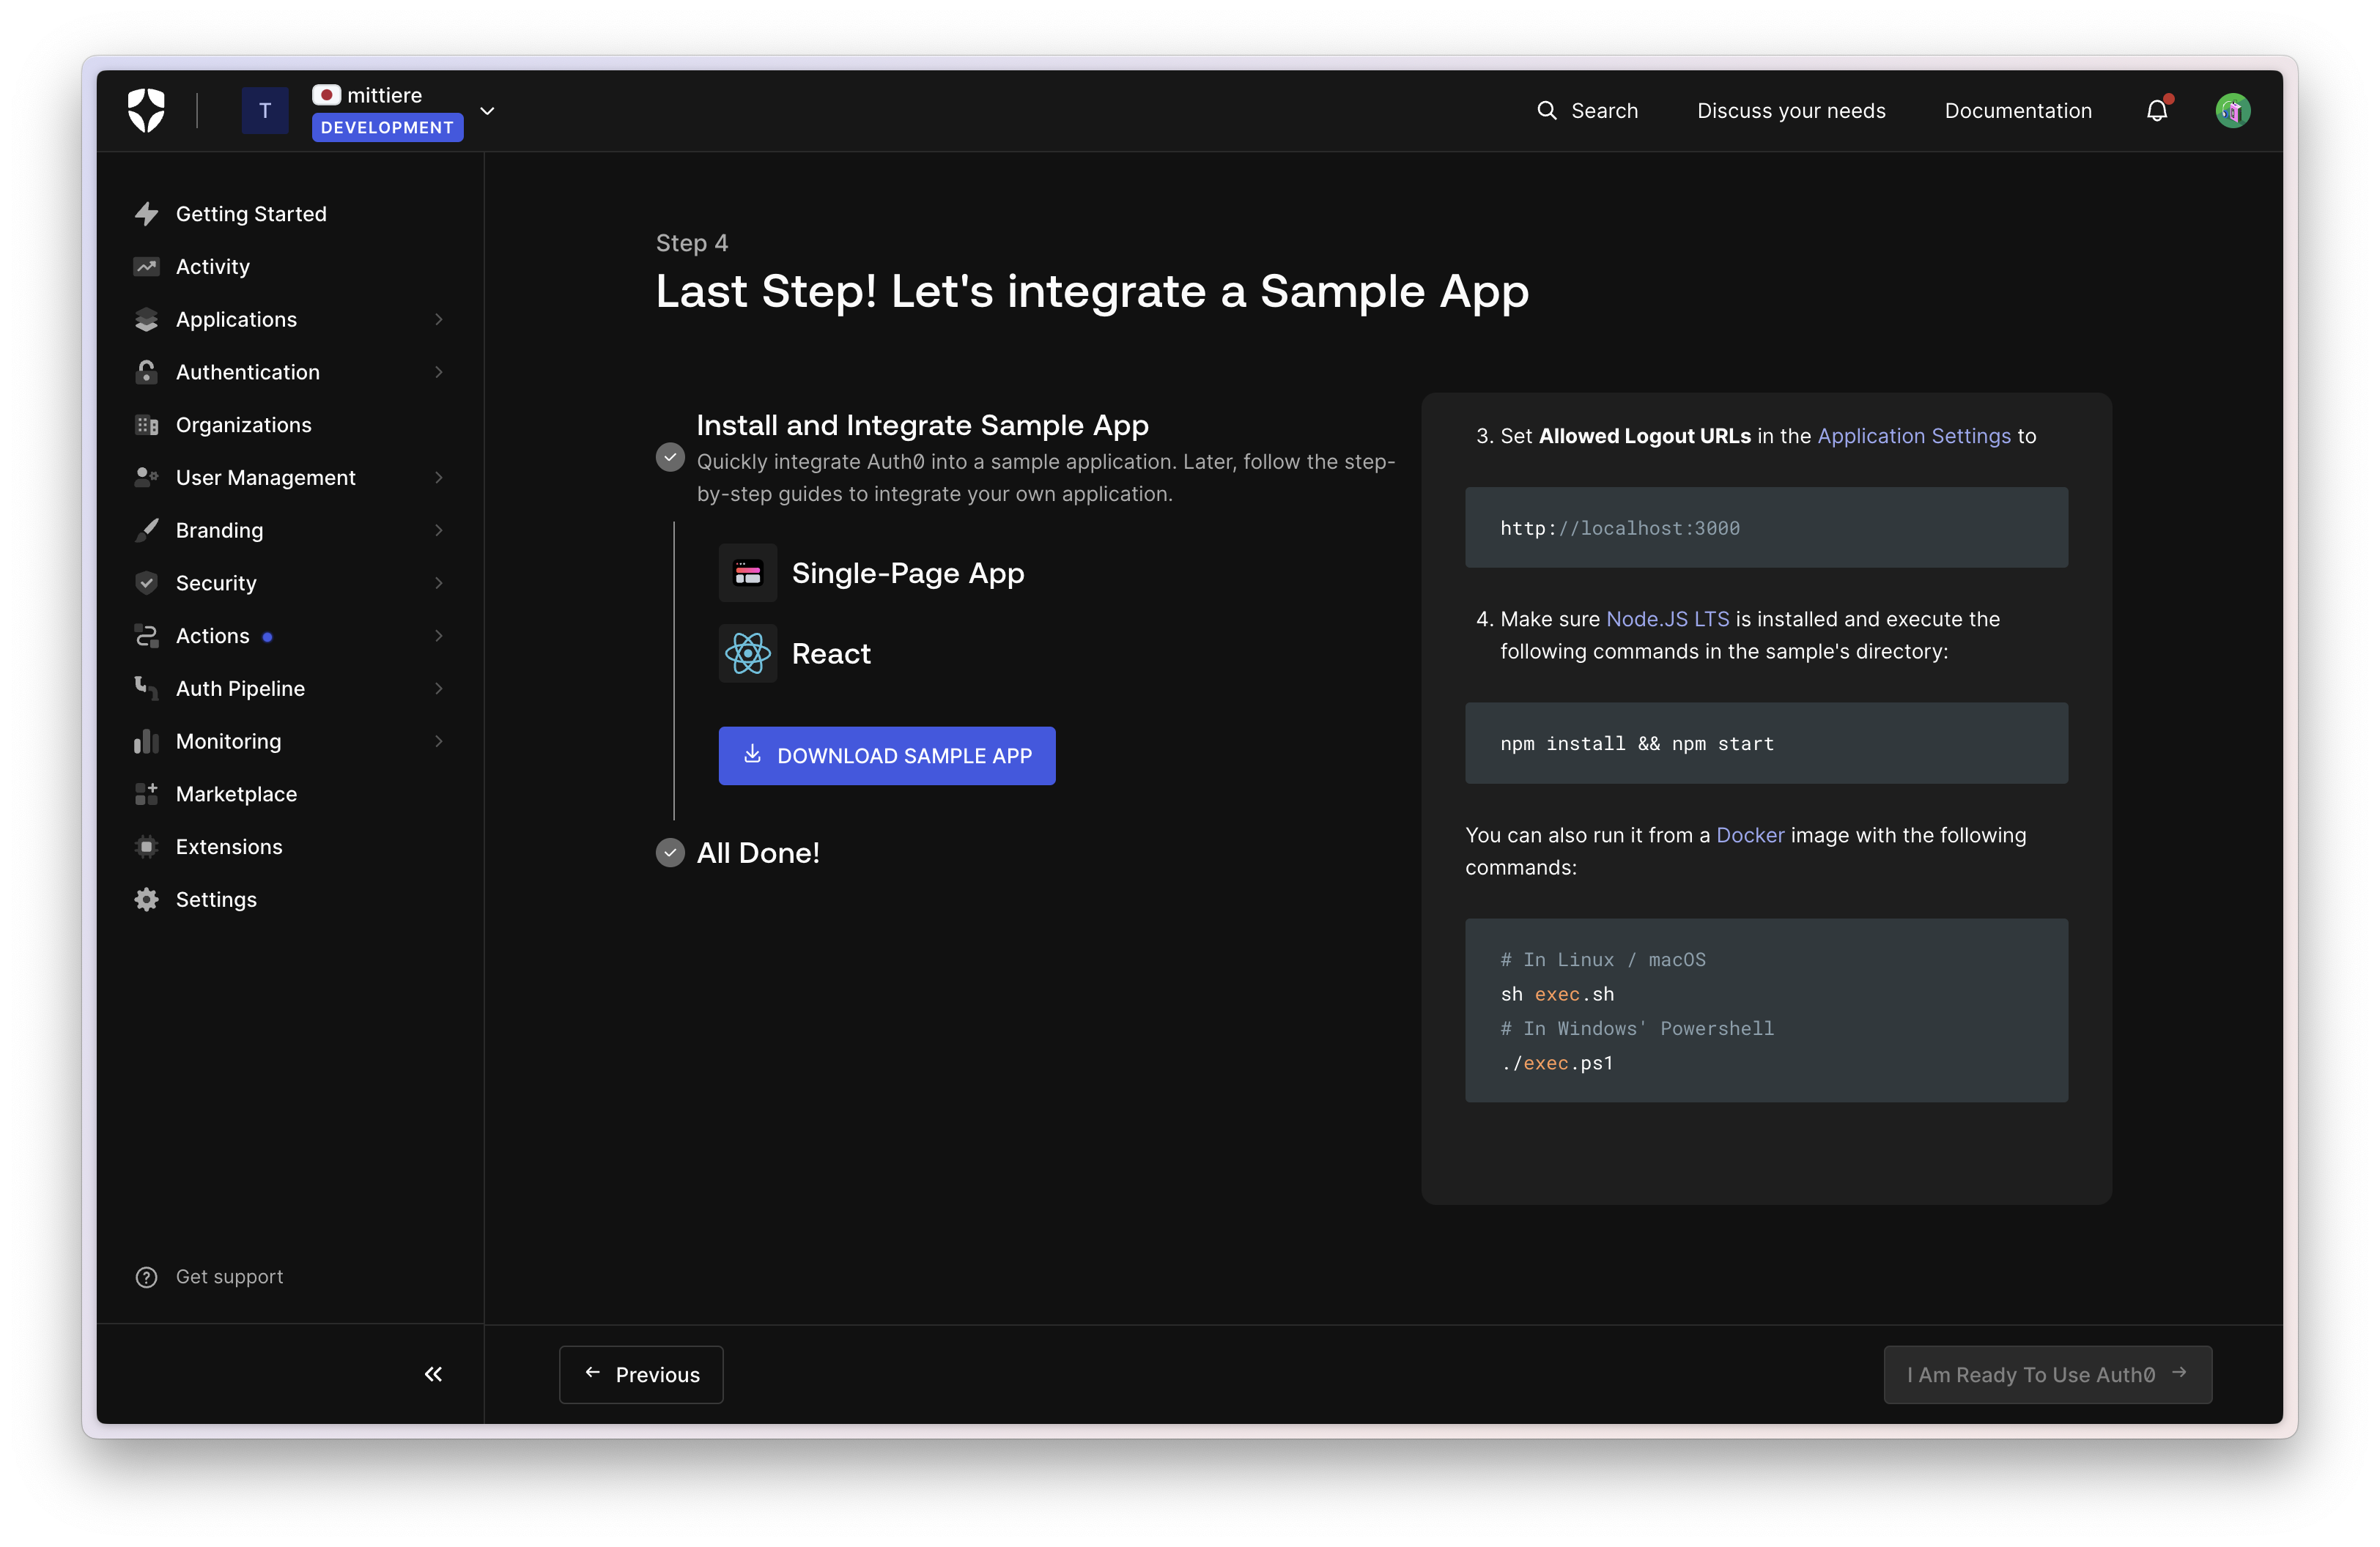Open the user avatar menu
Image resolution: width=2380 pixels, height=1547 pixels.
pyautogui.click(x=2232, y=111)
